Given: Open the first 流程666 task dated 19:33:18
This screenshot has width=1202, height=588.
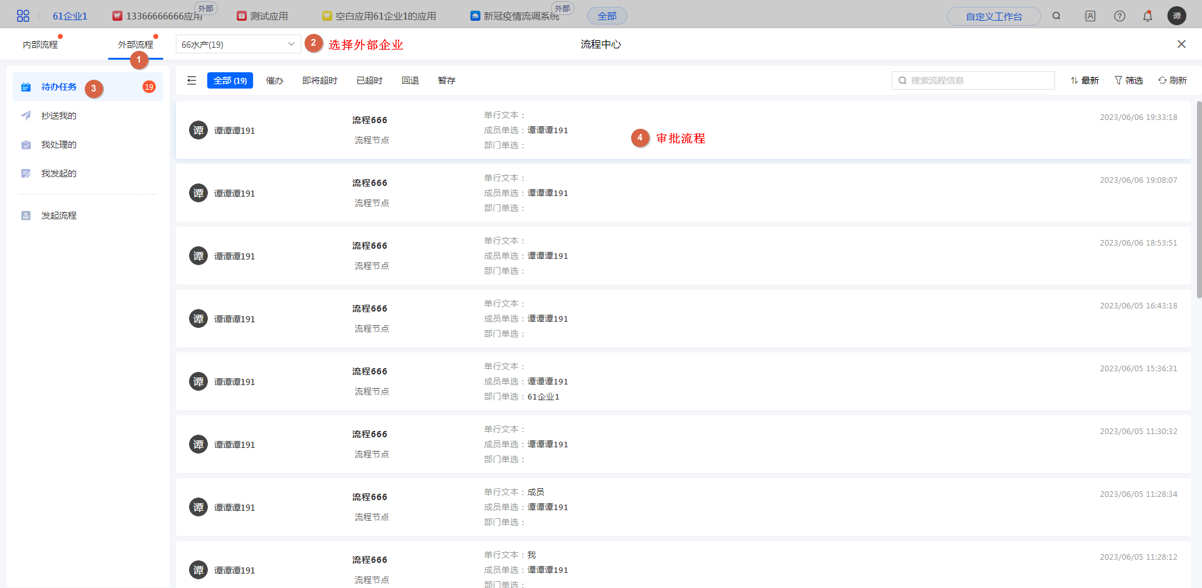Looking at the screenshot, I should point(682,130).
